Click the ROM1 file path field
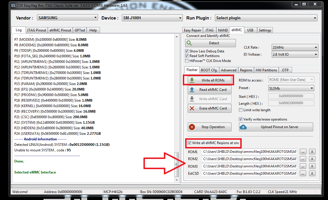 (250, 152)
